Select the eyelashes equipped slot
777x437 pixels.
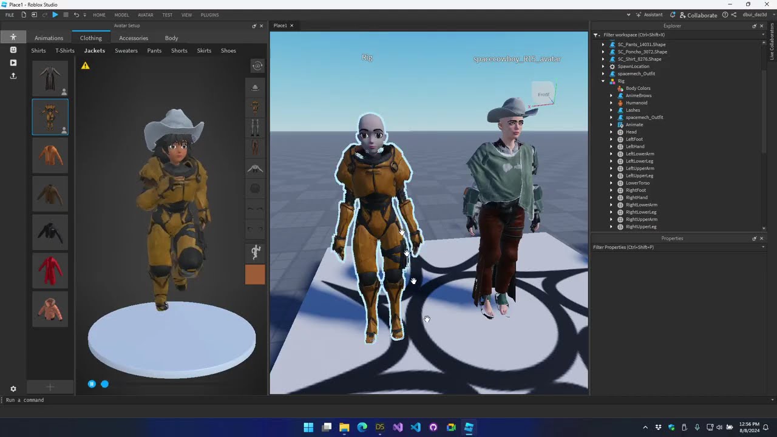coord(255,229)
